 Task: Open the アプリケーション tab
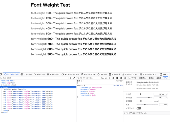tap(148, 74)
